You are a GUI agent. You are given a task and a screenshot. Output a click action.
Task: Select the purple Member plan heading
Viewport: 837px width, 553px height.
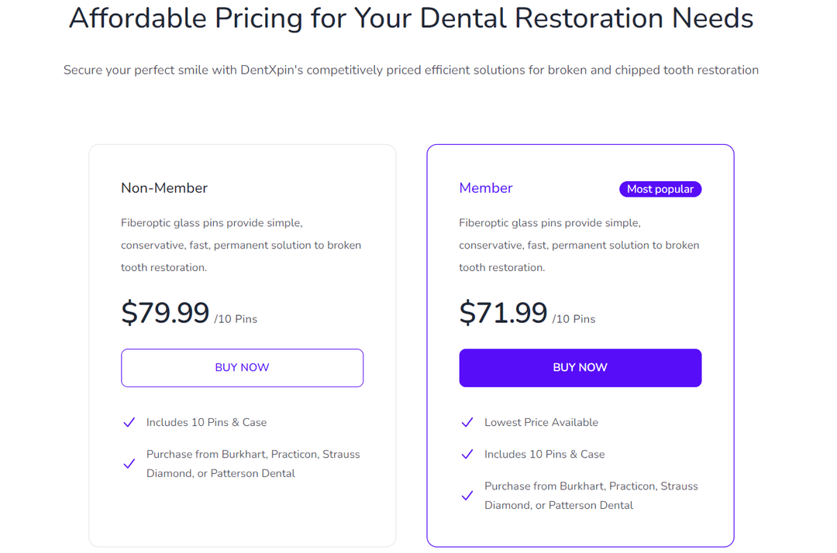486,188
